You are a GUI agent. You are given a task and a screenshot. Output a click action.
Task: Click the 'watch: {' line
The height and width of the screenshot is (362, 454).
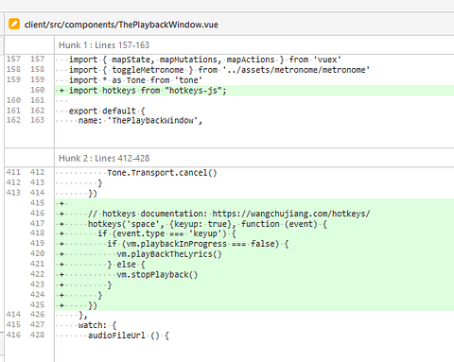97,325
